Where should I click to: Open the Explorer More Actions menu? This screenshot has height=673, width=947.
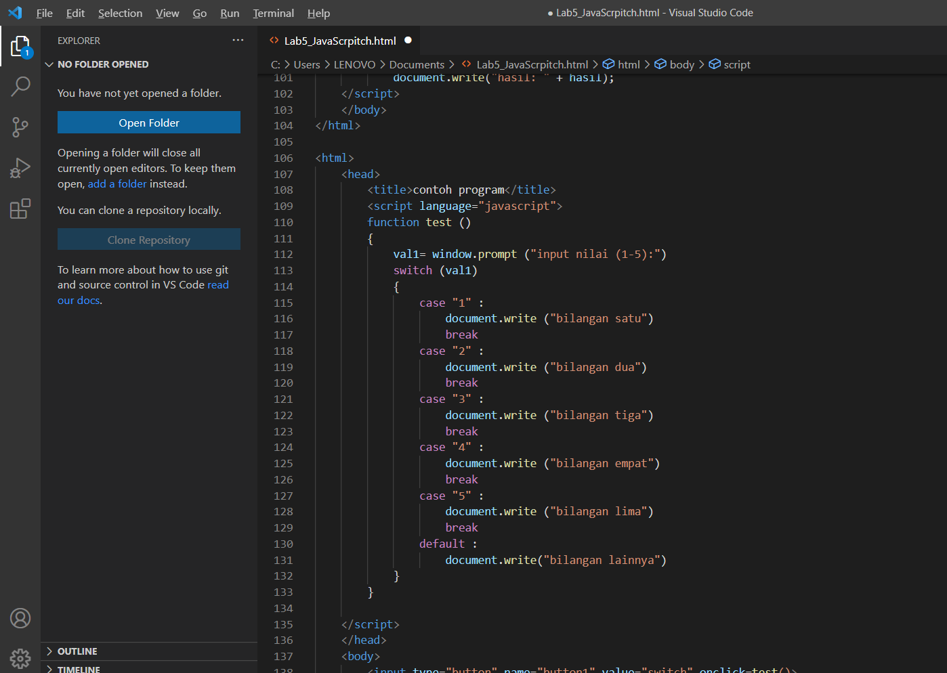click(238, 41)
